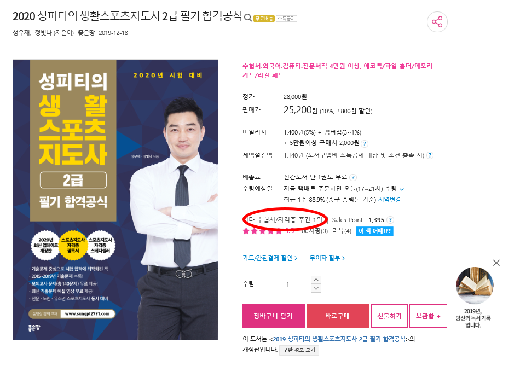The width and height of the screenshot is (526, 366).
Task: Open the tax deduction help icon
Action: pyautogui.click(x=430, y=155)
